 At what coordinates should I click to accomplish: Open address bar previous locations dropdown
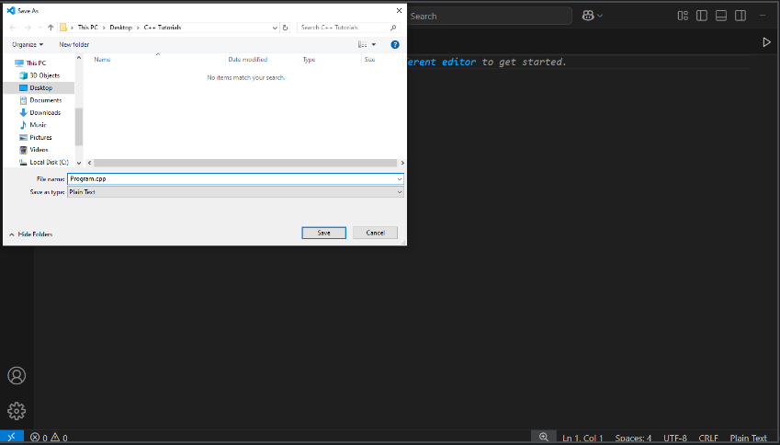click(275, 28)
